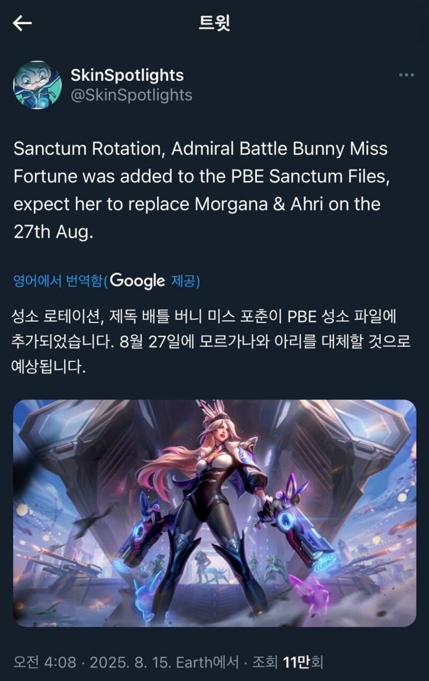Select the Korean translated tweet paragraph
This screenshot has height=681, width=429.
tap(205, 342)
